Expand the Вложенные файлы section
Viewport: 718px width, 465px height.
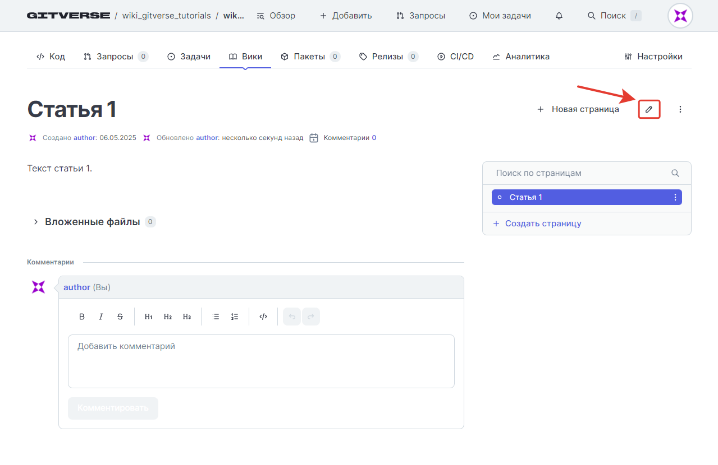(x=35, y=222)
